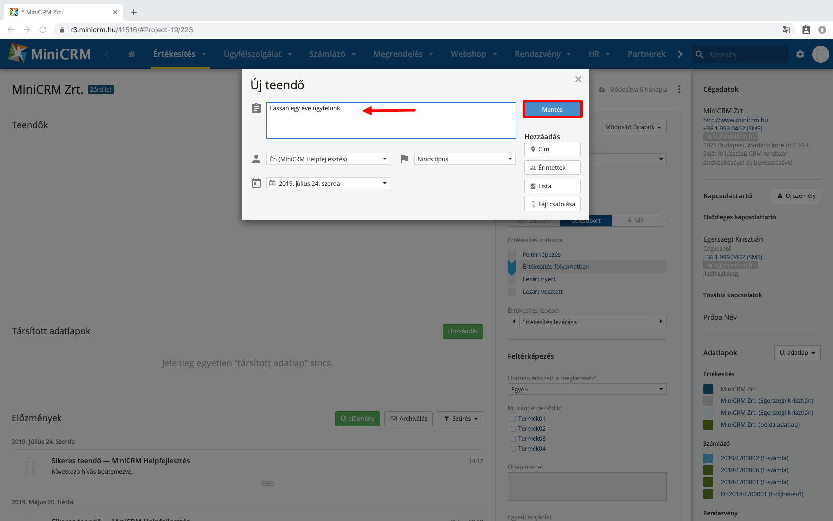This screenshot has height=521, width=833.
Task: Click the browser reload icon
Action: (x=43, y=30)
